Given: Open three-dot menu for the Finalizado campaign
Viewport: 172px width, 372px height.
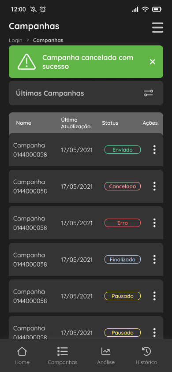Looking at the screenshot, I should (154, 259).
